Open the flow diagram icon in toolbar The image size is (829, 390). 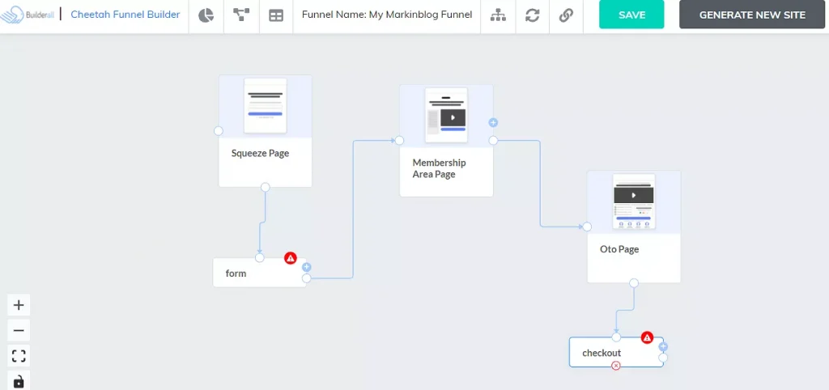pos(240,15)
